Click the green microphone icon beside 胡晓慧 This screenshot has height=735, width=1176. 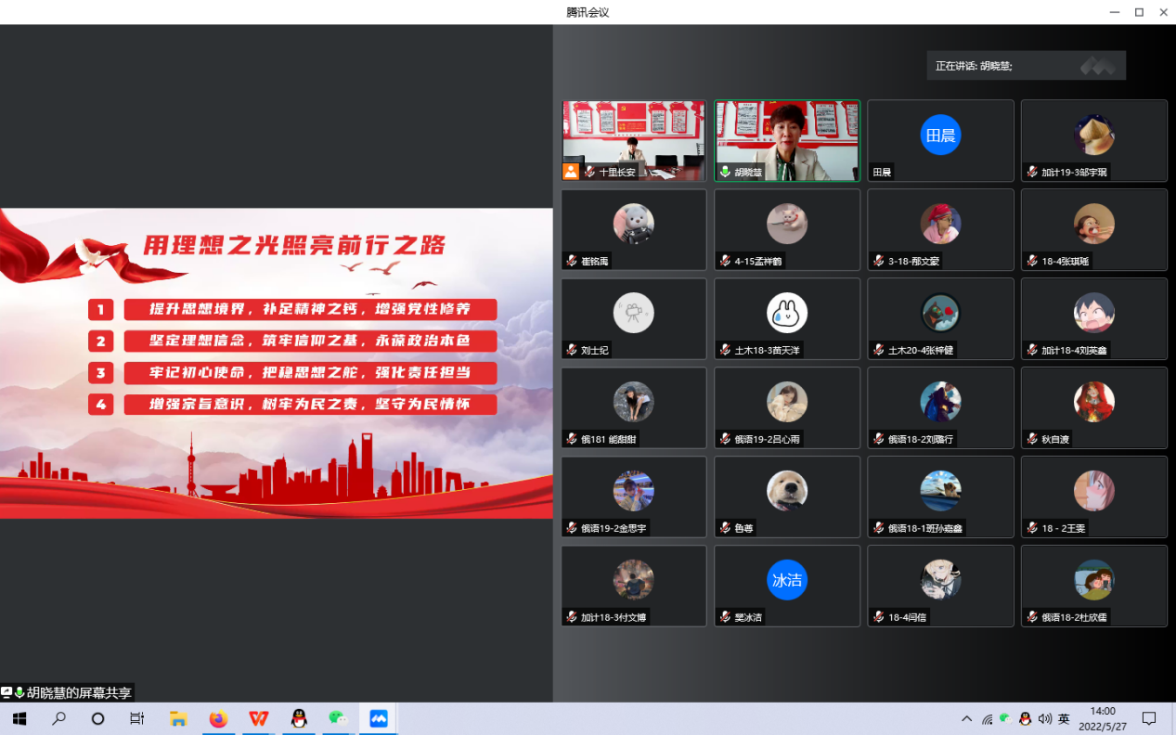coord(725,172)
